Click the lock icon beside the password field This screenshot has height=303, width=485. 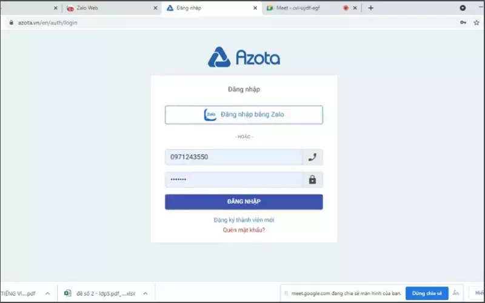(x=312, y=179)
